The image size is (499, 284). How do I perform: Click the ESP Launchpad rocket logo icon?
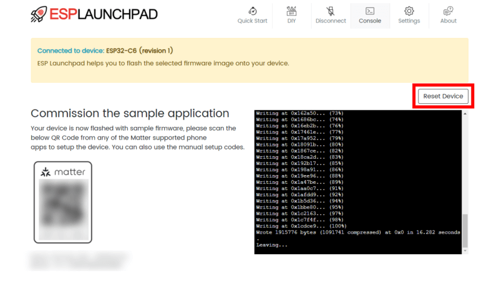(x=39, y=14)
